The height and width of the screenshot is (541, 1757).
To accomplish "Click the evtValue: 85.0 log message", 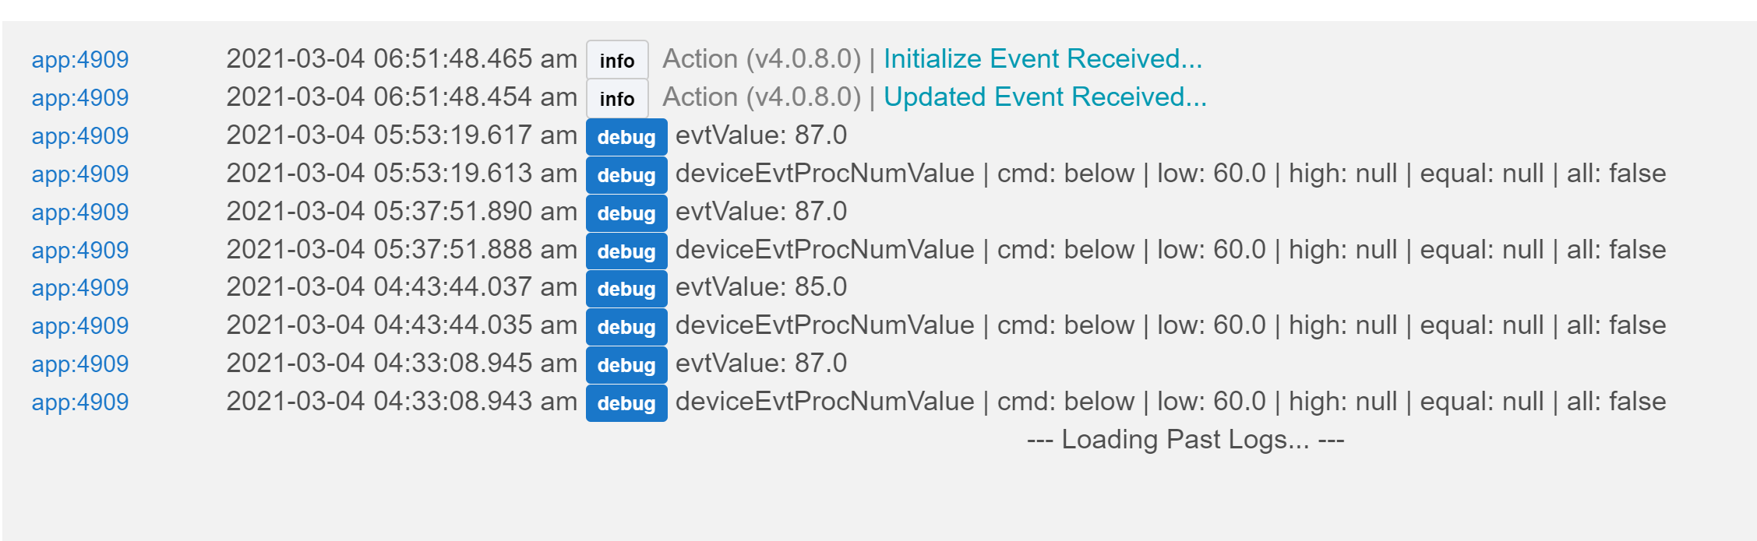I will tap(760, 287).
